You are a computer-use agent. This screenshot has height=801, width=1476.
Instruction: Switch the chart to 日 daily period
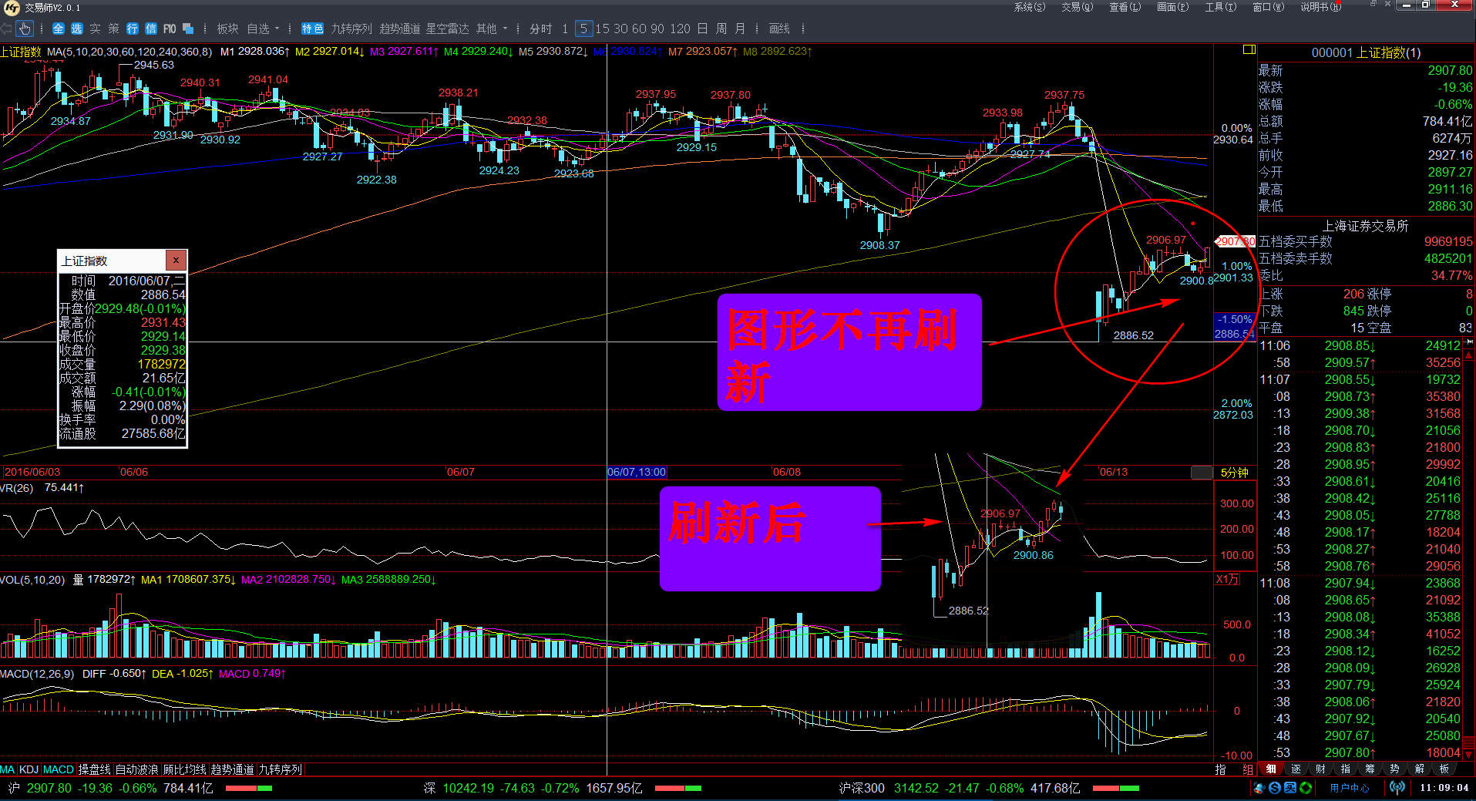coord(702,29)
